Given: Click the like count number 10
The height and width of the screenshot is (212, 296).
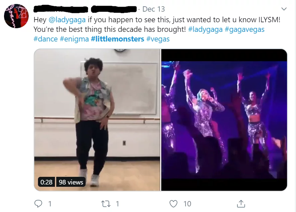Looking at the screenshot, I should [187, 203].
